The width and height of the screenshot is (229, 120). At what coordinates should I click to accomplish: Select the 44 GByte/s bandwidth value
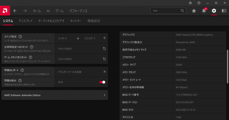coord(182,87)
